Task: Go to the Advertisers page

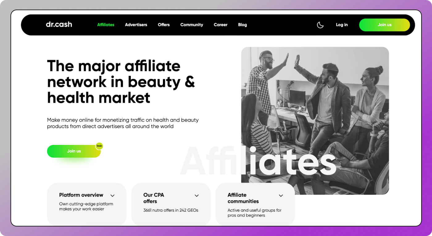Action: [x=136, y=25]
